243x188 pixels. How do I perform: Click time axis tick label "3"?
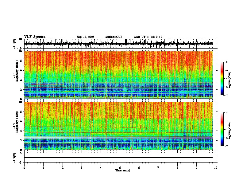click(82, 168)
